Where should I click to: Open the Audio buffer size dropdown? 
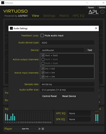(67, 90)
